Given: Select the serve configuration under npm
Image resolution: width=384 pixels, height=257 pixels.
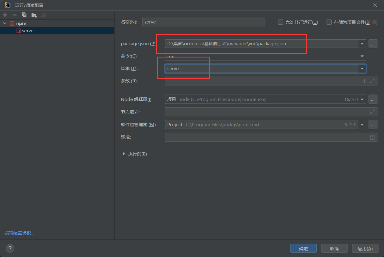Looking at the screenshot, I should [27, 31].
